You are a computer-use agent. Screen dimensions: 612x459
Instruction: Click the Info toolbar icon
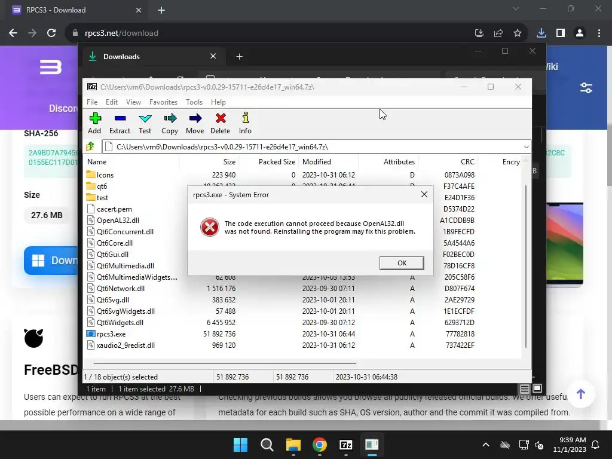point(245,118)
